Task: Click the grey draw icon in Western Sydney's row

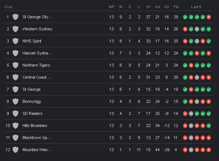Action: tap(197, 29)
